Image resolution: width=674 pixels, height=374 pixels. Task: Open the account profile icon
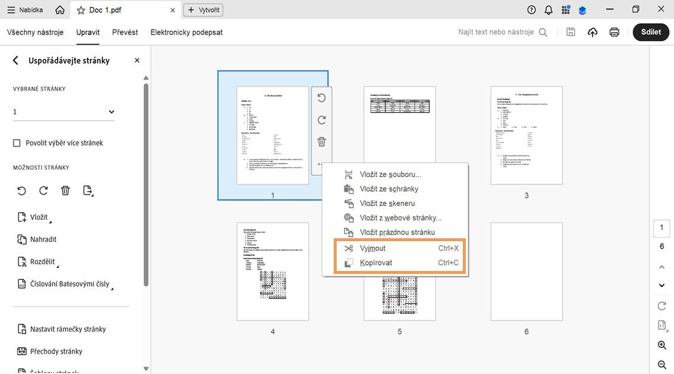[x=582, y=10]
